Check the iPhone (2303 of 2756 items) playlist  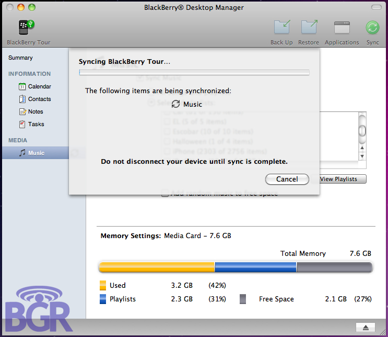pos(167,151)
